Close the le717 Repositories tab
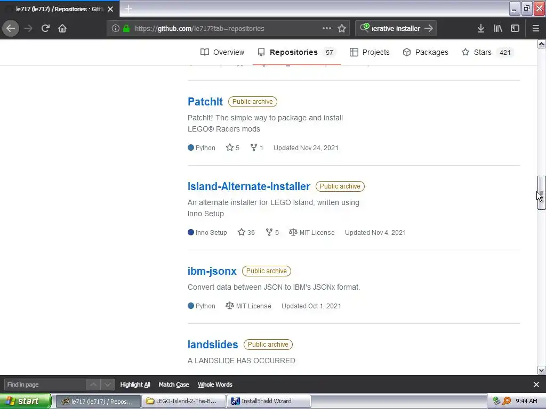The width and height of the screenshot is (546, 409). click(x=110, y=9)
